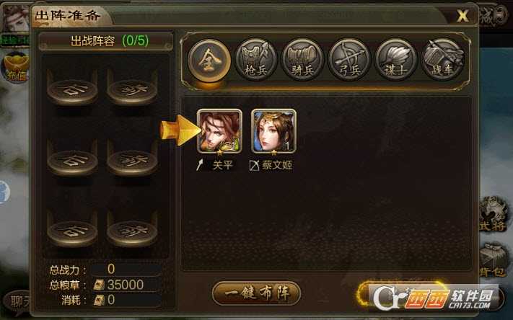The image size is (513, 320).
Task: Select hero portrait 关平
Action: pos(219,131)
